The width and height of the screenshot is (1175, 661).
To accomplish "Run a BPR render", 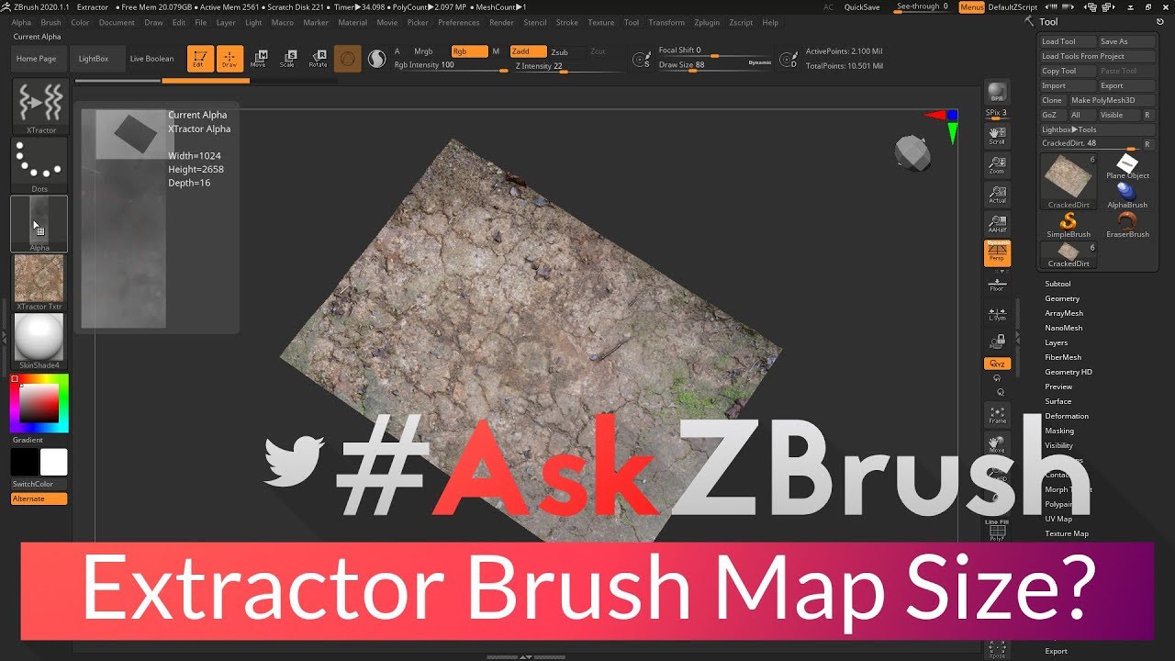I will pos(997,93).
